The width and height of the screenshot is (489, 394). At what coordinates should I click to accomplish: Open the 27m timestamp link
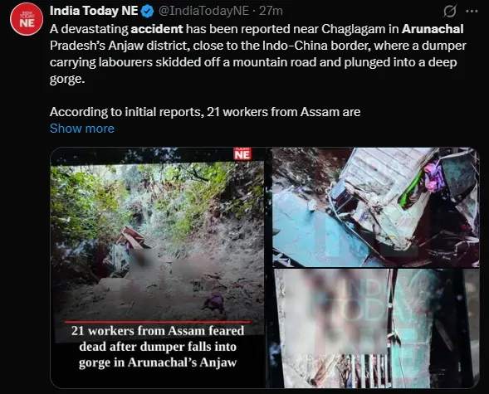[271, 11]
